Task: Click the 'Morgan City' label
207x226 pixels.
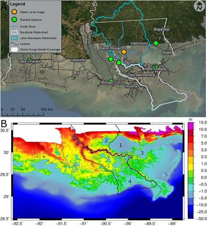Action: [110, 82]
